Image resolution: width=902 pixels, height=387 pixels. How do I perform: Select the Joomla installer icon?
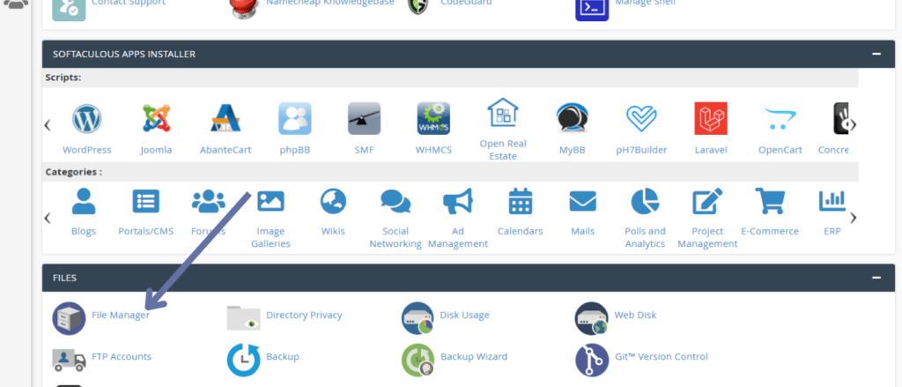click(x=157, y=119)
